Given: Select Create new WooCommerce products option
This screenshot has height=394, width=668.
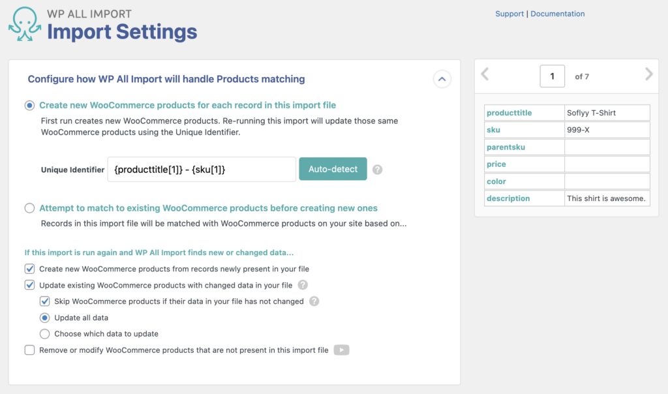Looking at the screenshot, I should point(29,105).
